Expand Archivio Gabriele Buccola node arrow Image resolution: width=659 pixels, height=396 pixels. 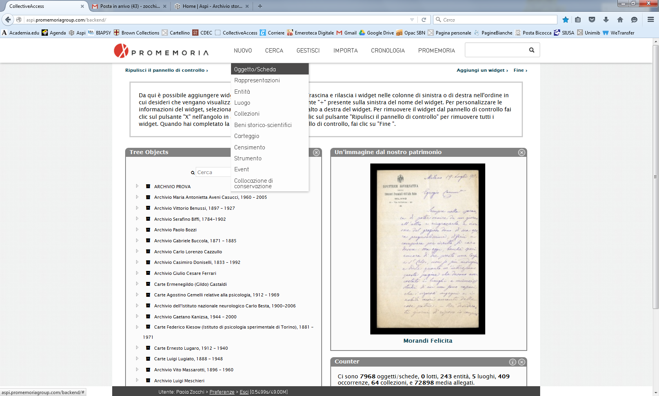[x=137, y=240]
